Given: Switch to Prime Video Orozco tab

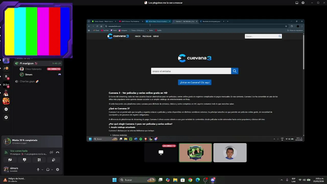Looking at the screenshot, I should click(x=158, y=21).
